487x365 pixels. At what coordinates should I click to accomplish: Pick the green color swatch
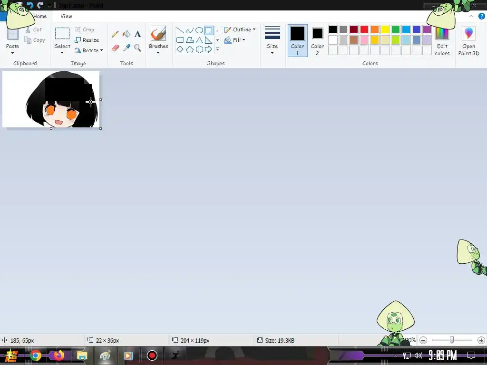click(x=395, y=29)
